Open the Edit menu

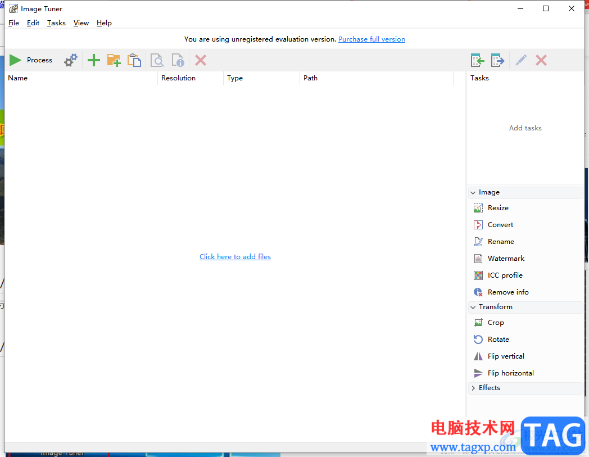tap(33, 23)
